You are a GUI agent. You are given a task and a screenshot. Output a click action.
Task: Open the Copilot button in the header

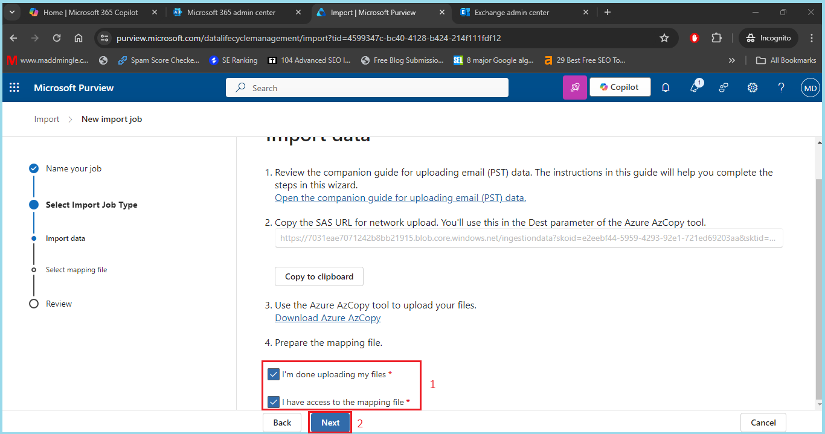[x=620, y=87]
